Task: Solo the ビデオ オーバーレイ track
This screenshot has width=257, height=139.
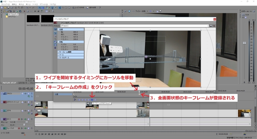Action: pyautogui.click(x=32, y=102)
